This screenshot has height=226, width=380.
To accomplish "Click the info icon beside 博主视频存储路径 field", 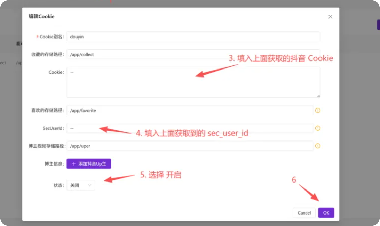I will (317, 146).
